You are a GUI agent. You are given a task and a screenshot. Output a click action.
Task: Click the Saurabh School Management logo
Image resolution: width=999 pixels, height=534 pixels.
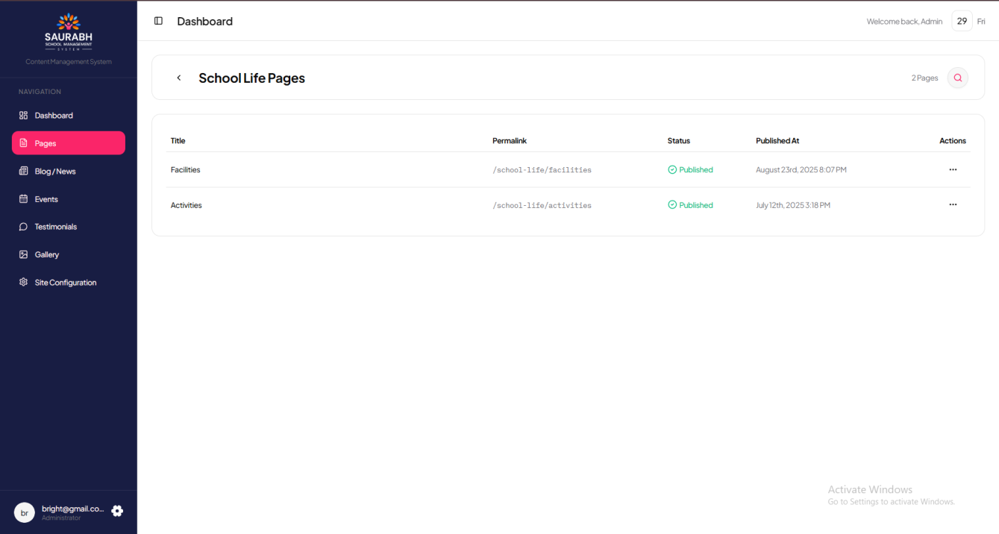pos(69,33)
